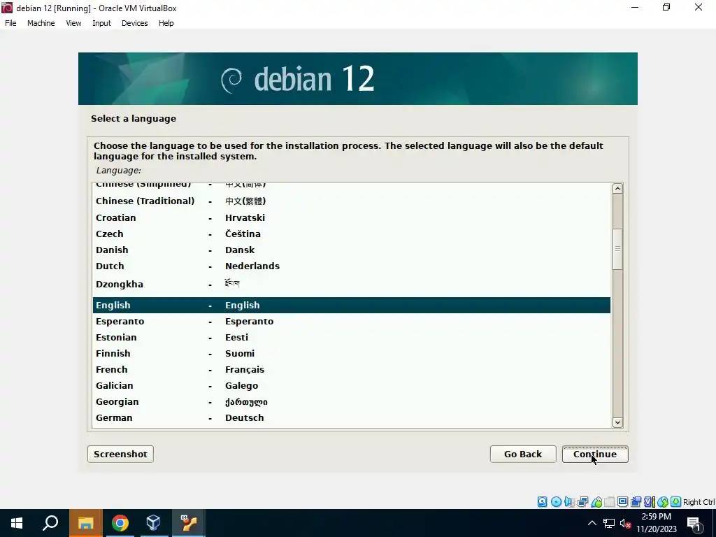The image size is (716, 537).
Task: Open VirtualBox Manager from the taskbar
Action: [154, 523]
